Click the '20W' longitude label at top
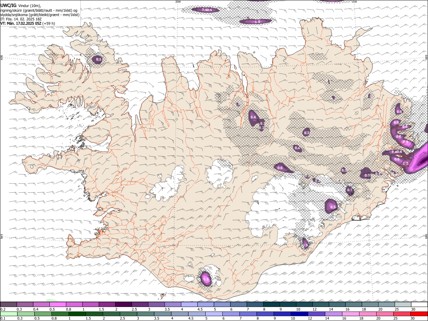The width and height of the screenshot is (428, 321). point(178,2)
